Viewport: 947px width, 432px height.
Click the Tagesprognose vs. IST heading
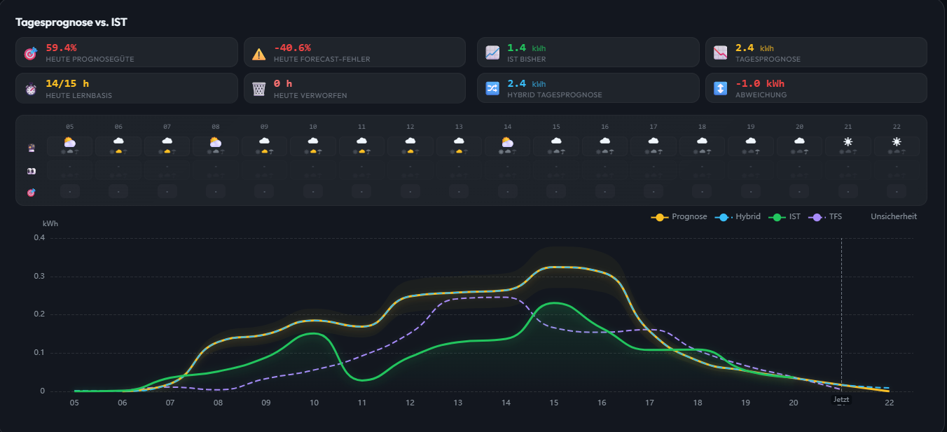(x=71, y=22)
